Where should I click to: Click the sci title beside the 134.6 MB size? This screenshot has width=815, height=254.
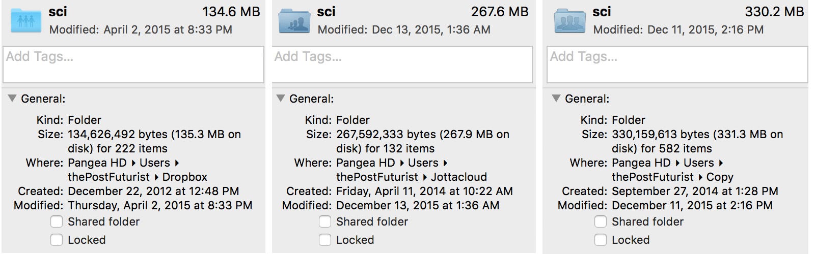58,12
